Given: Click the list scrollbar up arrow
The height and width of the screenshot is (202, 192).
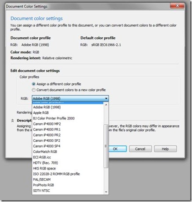Looking at the screenshot, I should point(106,105).
